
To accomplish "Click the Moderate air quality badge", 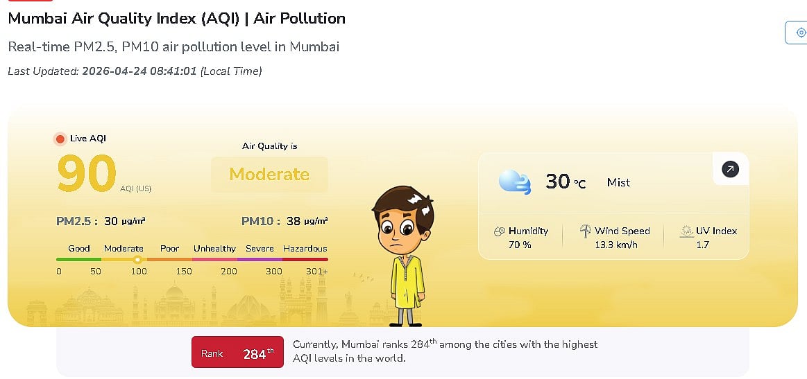I will (x=269, y=174).
